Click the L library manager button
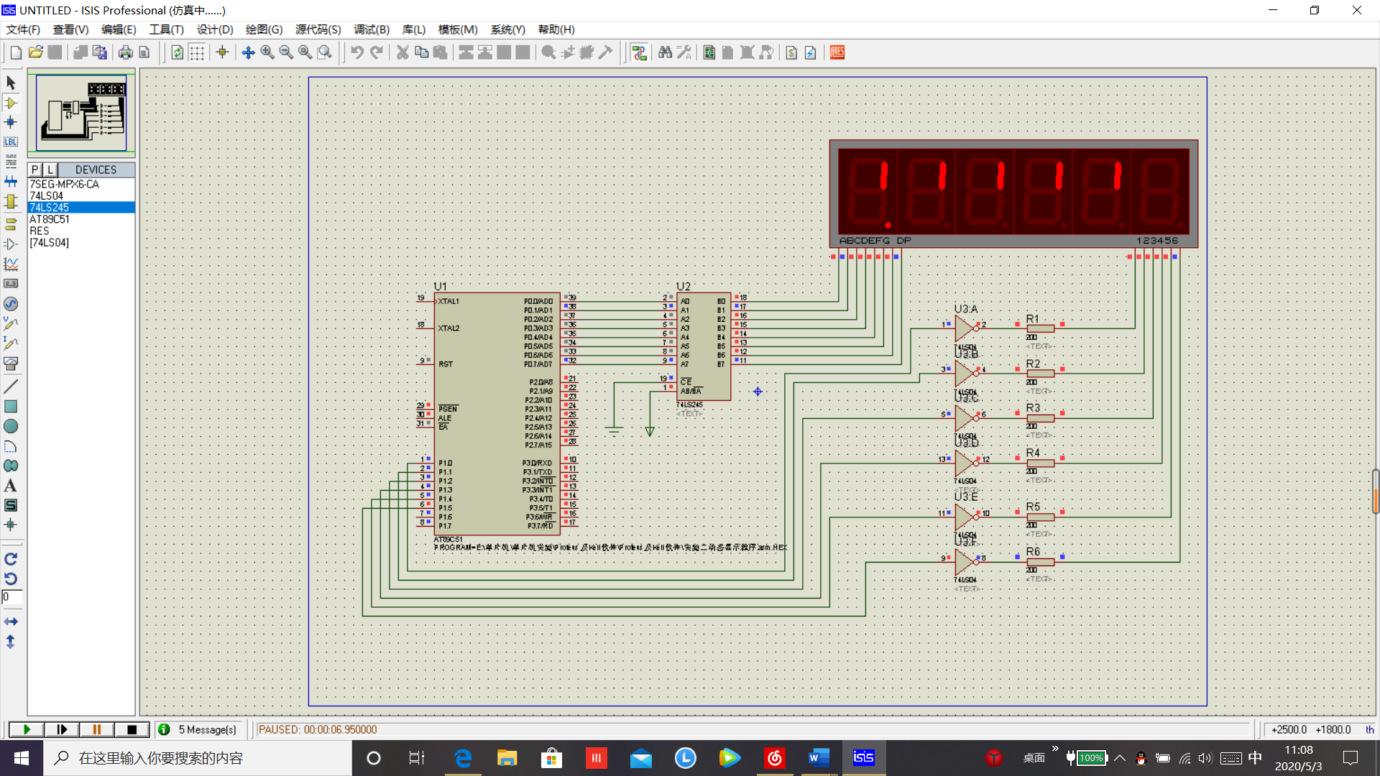1380x776 pixels. tap(50, 170)
